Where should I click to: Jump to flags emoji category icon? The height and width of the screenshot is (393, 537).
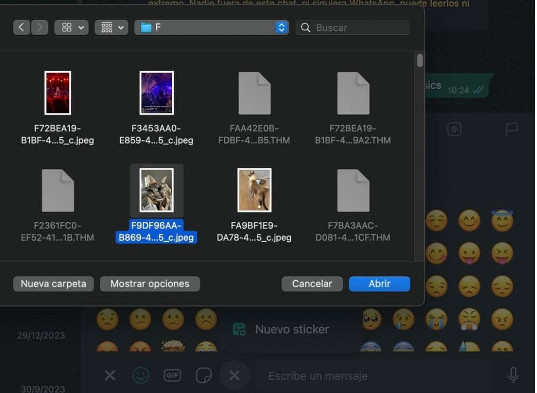click(x=512, y=129)
